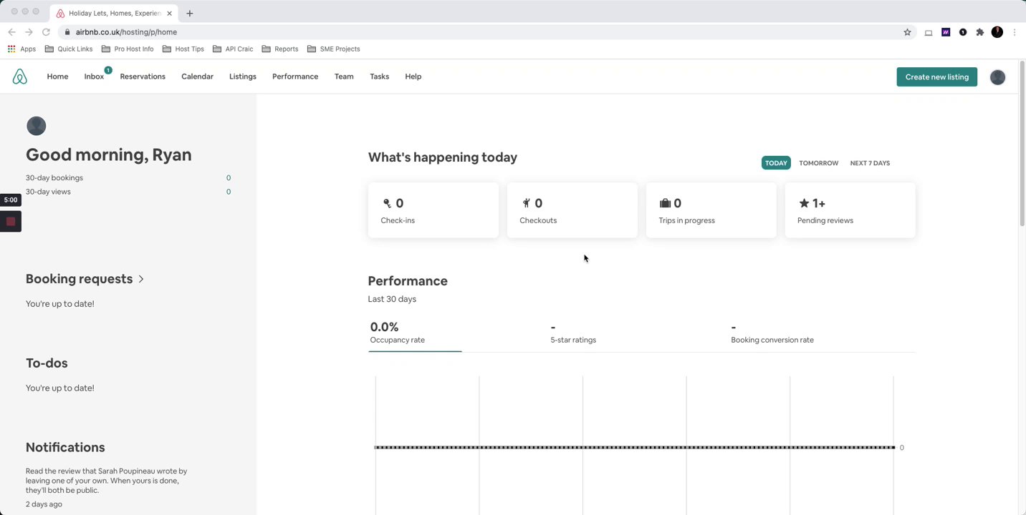Click Create new listing button
The width and height of the screenshot is (1026, 515).
point(936,77)
